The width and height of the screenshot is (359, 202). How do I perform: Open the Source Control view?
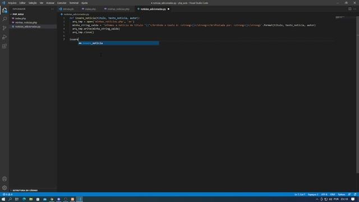click(4, 28)
